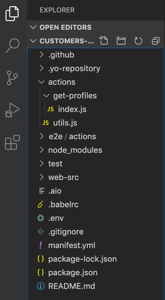Screen dimensions: 165x300
Task: Expand the e2e / actions folder
Action: (41, 136)
